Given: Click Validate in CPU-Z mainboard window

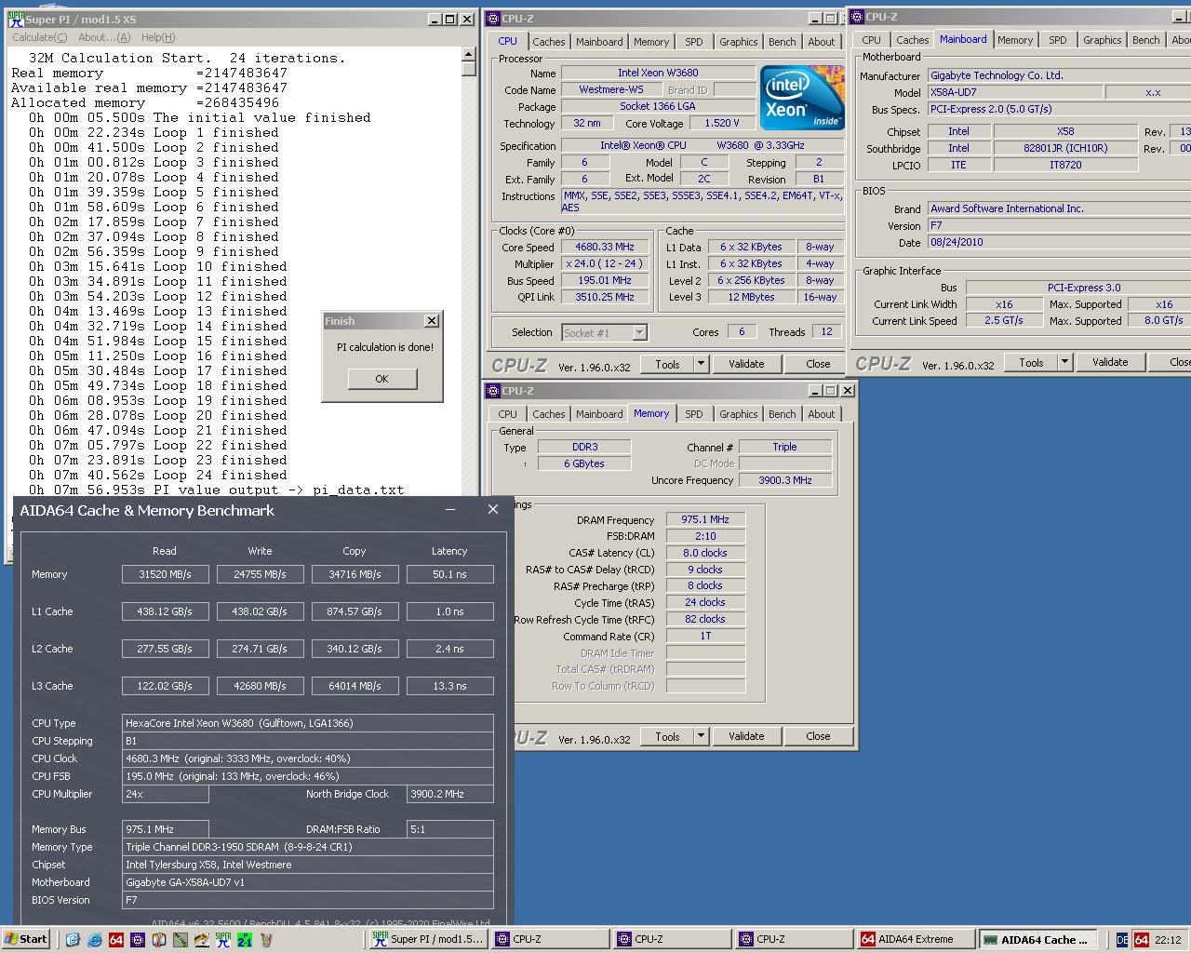Looking at the screenshot, I should (x=1109, y=362).
